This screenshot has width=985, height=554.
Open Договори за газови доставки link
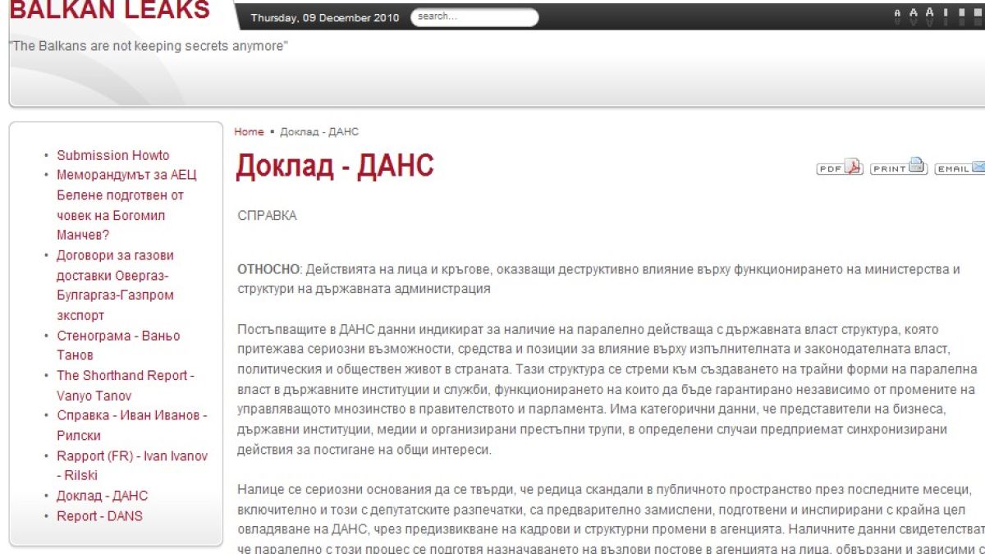[115, 285]
